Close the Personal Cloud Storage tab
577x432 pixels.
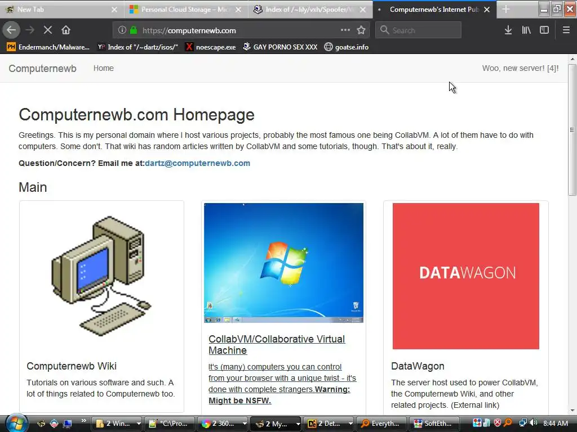click(x=238, y=10)
